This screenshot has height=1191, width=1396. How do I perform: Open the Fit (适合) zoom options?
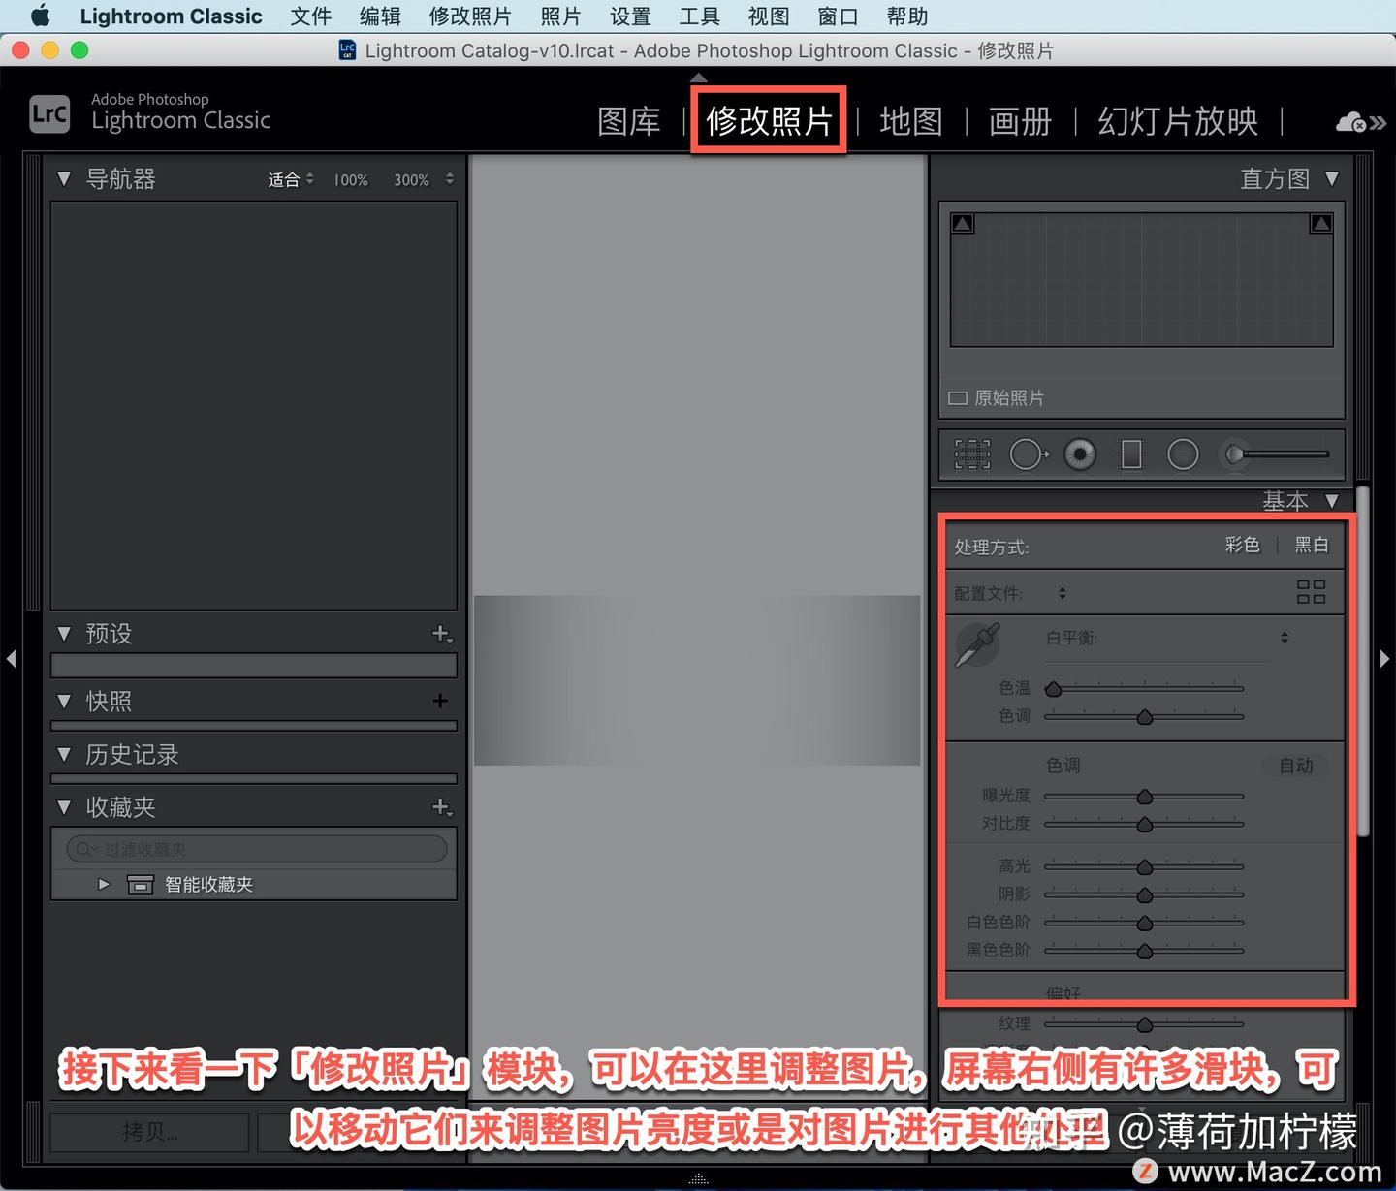[x=291, y=179]
